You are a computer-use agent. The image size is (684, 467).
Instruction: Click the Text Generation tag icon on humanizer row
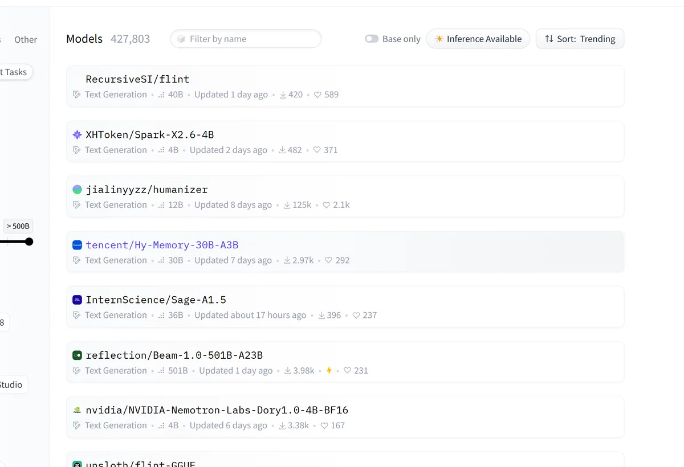pyautogui.click(x=77, y=205)
